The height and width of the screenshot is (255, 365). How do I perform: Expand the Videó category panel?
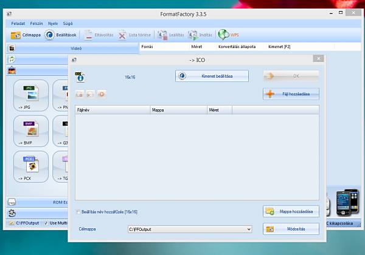click(72, 49)
